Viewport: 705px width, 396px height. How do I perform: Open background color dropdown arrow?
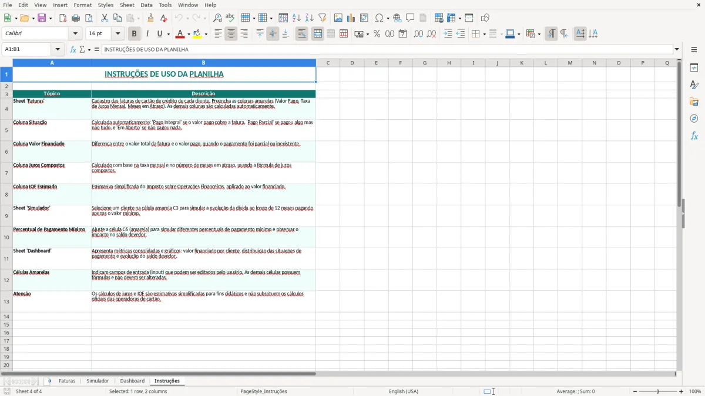pyautogui.click(x=206, y=34)
